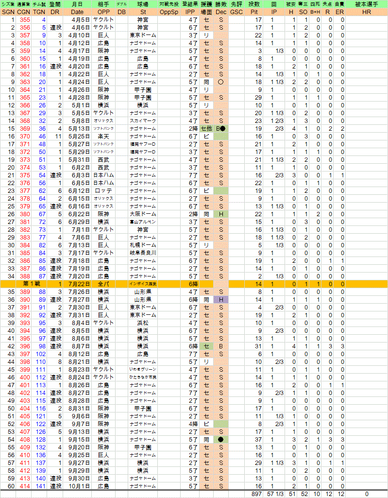Select the スカイマーク stadium cell
388x498 pixels.
[143, 120]
